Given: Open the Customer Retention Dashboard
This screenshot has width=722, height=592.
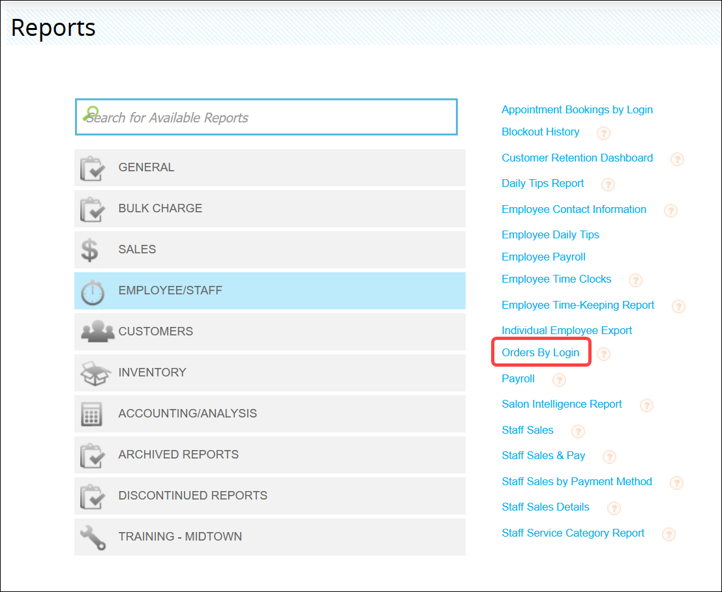Looking at the screenshot, I should click(577, 158).
